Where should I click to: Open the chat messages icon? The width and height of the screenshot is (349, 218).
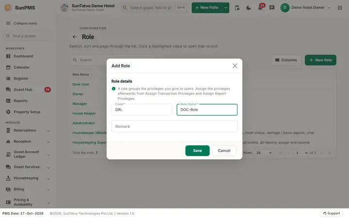point(272,8)
